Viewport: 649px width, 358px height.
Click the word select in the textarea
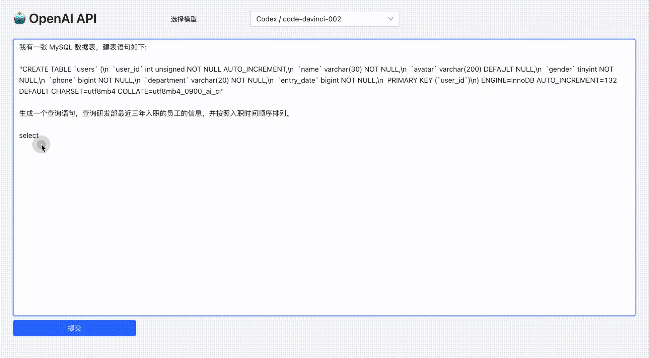tap(28, 136)
